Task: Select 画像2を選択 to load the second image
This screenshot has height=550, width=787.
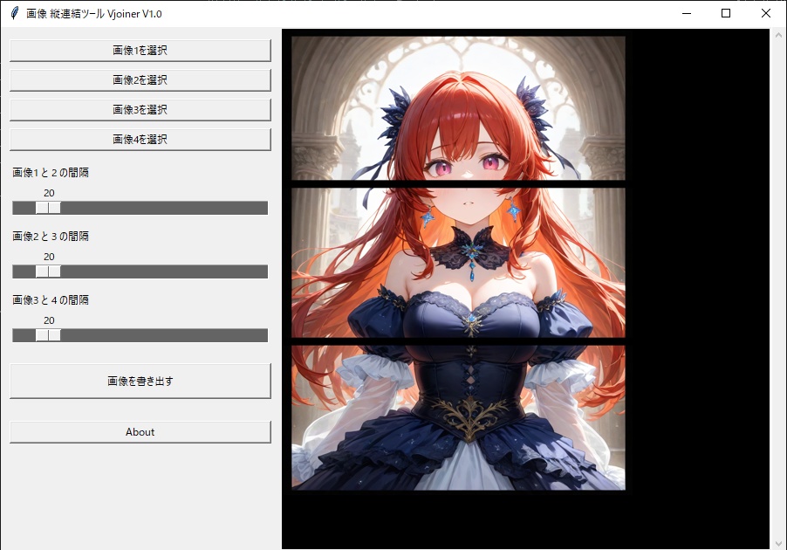Action: pos(140,79)
